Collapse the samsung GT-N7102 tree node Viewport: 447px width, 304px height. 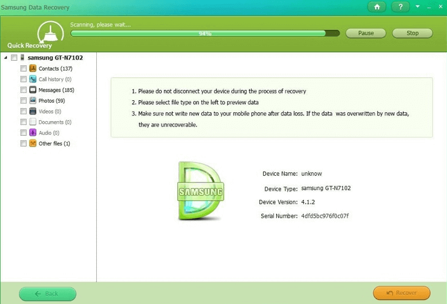5,58
